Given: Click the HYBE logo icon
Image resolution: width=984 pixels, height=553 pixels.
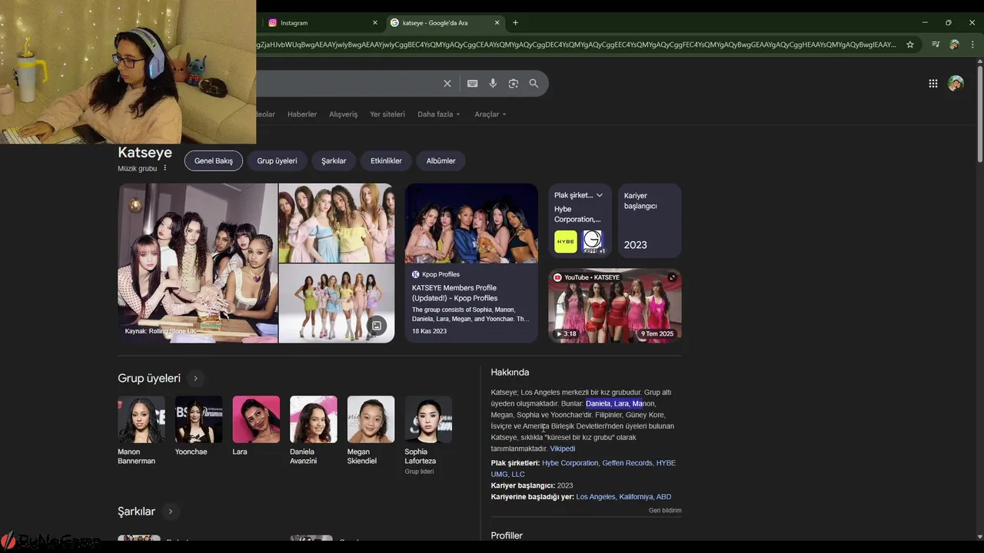Looking at the screenshot, I should click(x=566, y=241).
